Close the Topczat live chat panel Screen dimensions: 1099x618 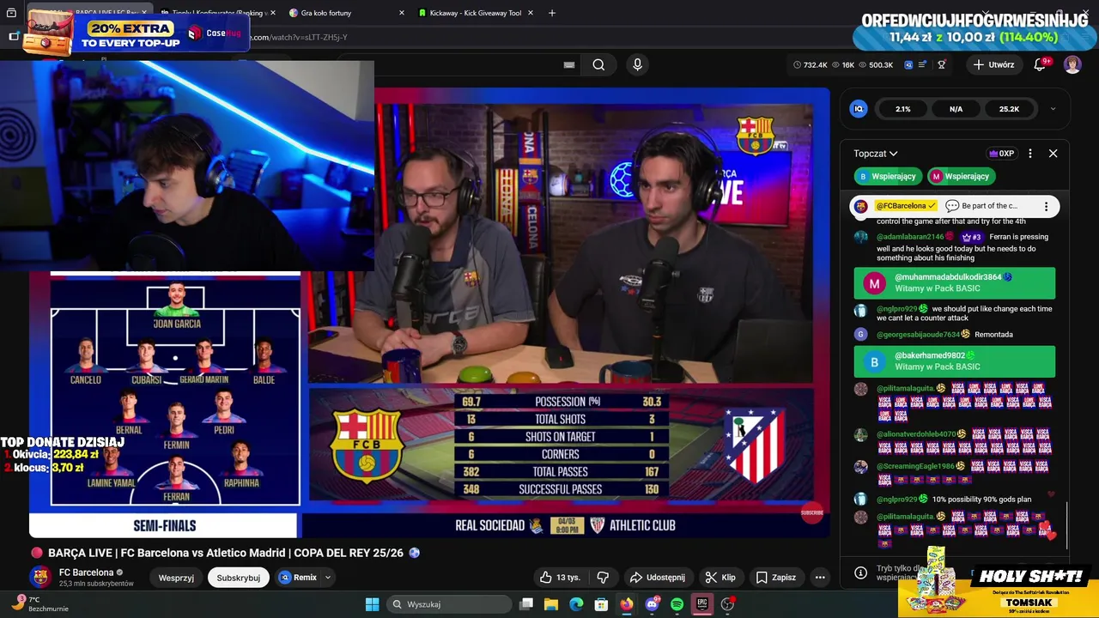[1053, 154]
